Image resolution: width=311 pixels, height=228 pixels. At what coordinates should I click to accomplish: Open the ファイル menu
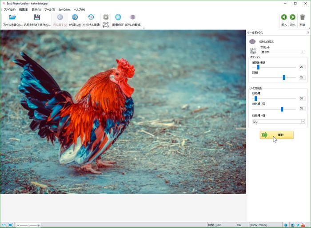pyautogui.click(x=9, y=9)
